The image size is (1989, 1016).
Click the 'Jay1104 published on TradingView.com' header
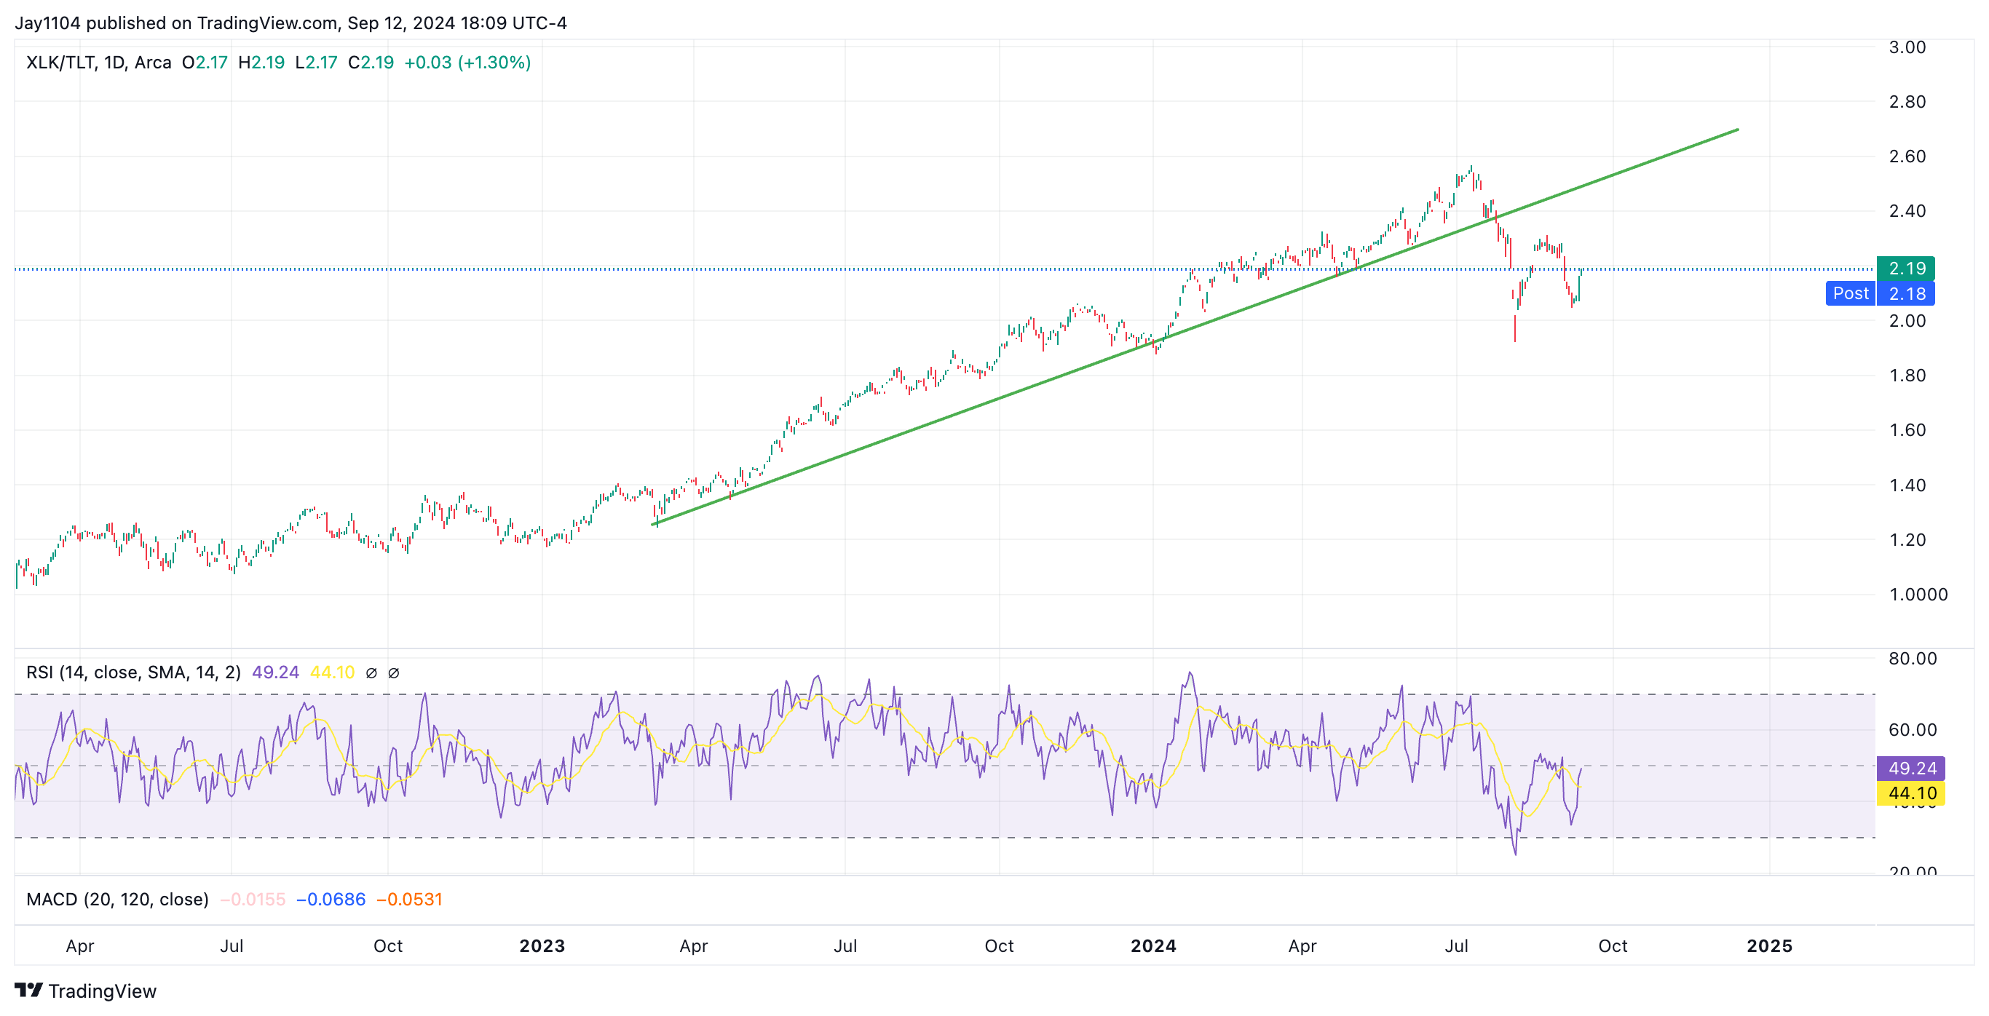coord(175,23)
